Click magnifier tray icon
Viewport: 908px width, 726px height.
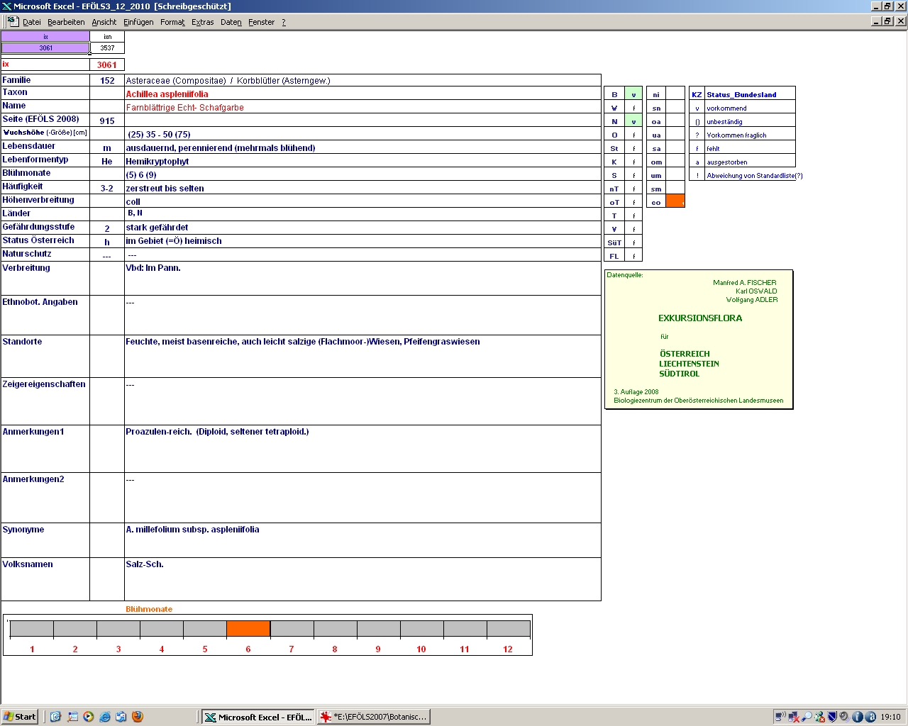pyautogui.click(x=807, y=717)
